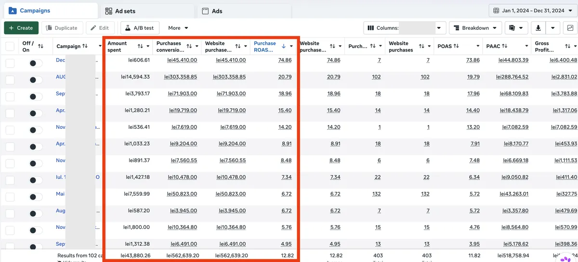Sort the truncated Purch... column
Image resolution: width=578 pixels, height=262 pixels.
click(373, 46)
